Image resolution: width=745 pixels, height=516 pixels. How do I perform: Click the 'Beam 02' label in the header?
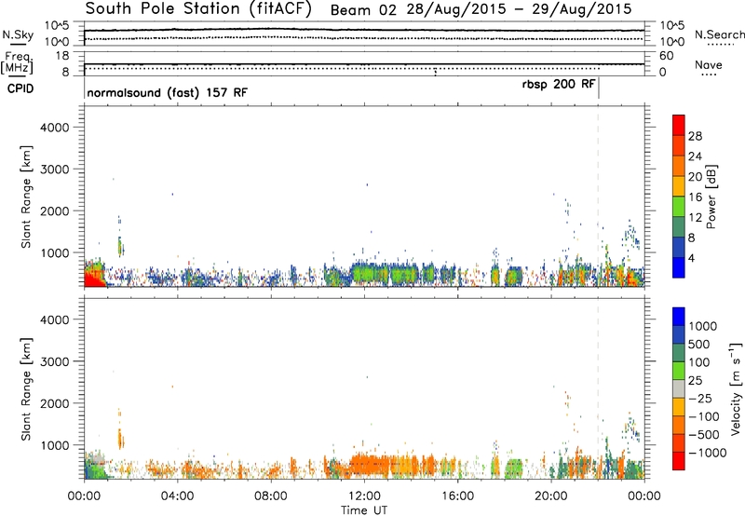363,10
